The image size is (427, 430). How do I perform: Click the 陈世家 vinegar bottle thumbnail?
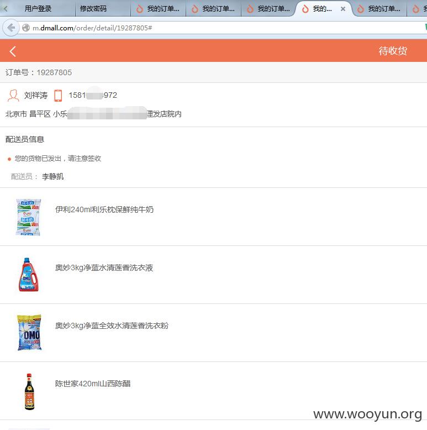(x=29, y=392)
